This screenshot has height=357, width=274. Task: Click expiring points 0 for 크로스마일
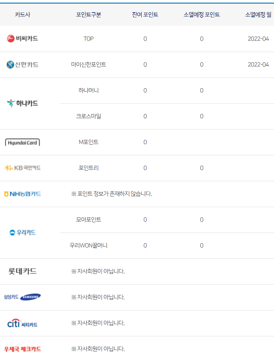201,116
